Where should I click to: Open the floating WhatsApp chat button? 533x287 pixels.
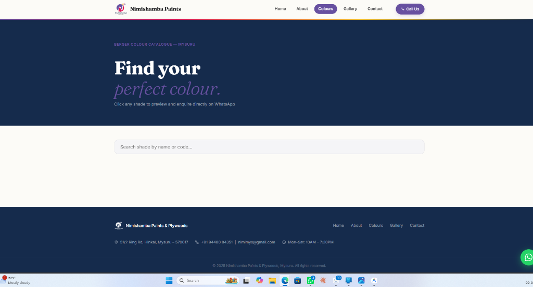(528, 257)
